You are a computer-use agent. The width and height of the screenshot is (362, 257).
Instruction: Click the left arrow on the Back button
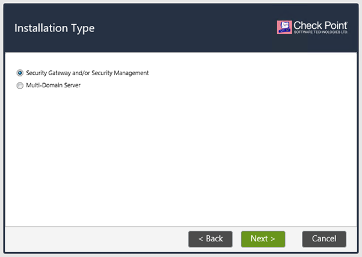click(x=201, y=239)
